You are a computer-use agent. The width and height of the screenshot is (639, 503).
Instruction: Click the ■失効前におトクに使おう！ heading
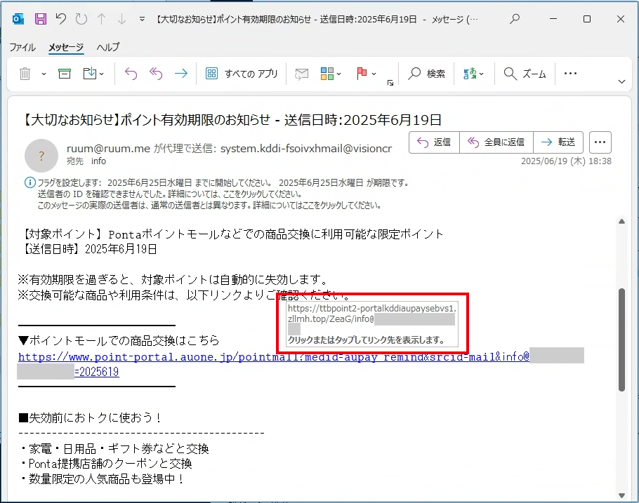pos(90,418)
